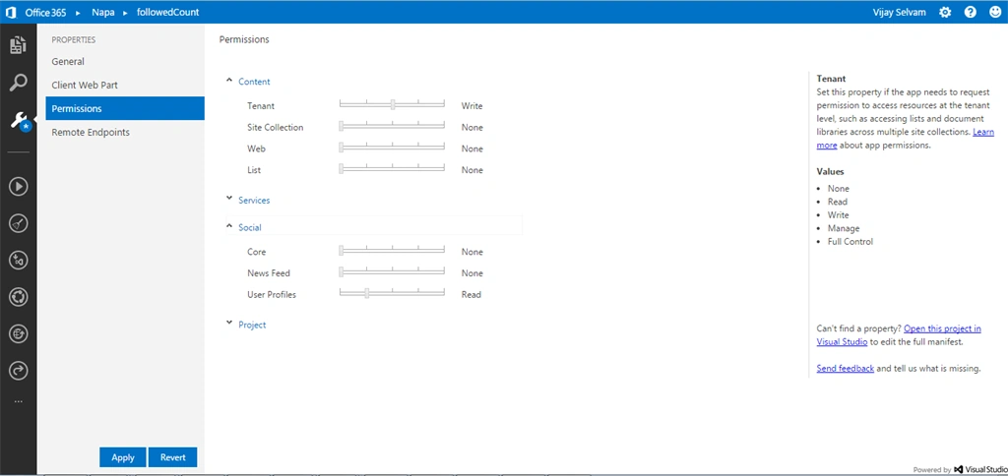The height and width of the screenshot is (476, 1008).
Task: Click the News Feed row label
Action: [269, 273]
